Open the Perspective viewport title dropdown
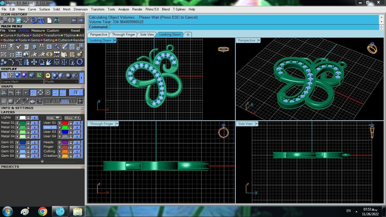 click(259, 40)
